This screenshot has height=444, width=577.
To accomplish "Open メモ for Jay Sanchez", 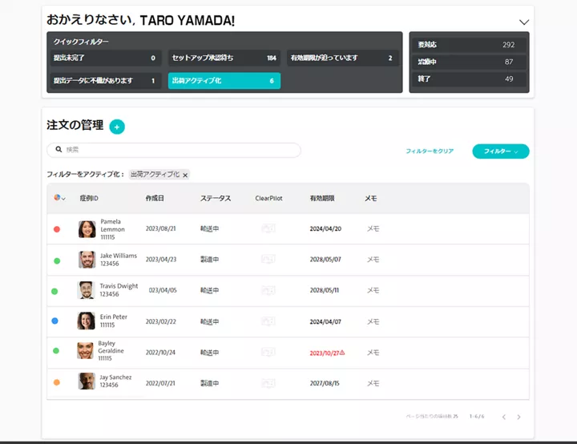I will pos(373,383).
